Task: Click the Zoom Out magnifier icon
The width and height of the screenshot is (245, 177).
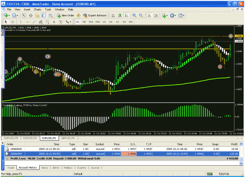Action: 141,15
